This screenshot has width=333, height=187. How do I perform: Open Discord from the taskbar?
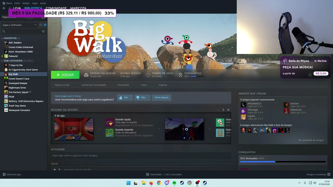pyautogui.click(x=166, y=183)
